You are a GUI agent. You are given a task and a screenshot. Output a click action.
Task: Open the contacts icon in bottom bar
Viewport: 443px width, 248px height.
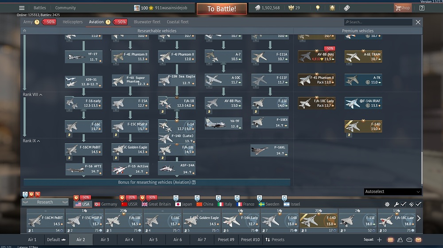[x=400, y=240]
